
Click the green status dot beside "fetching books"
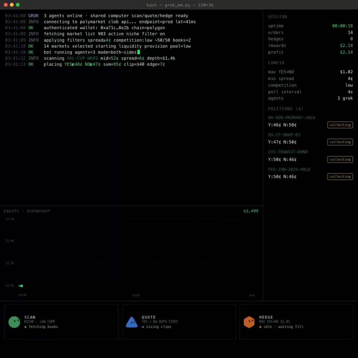coord(25,327)
